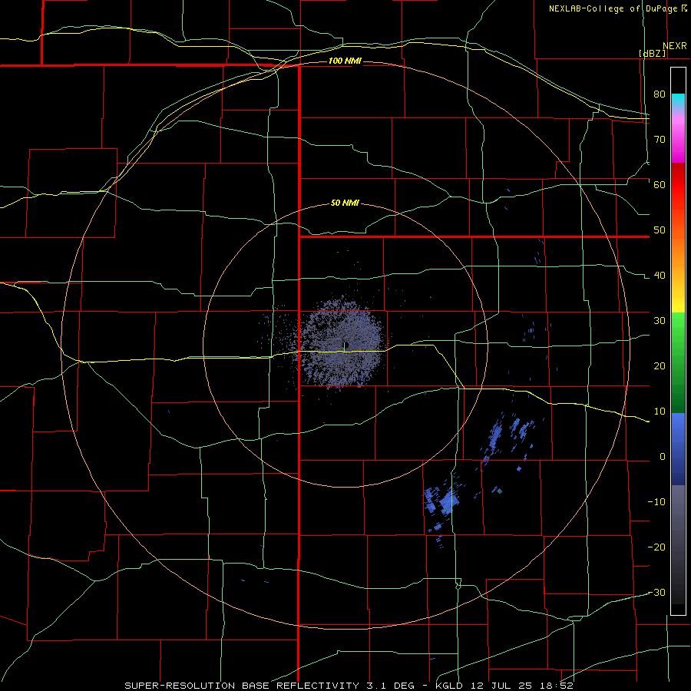691x691 pixels.
Task: Click the NEXR label at top right
Action: coord(675,46)
